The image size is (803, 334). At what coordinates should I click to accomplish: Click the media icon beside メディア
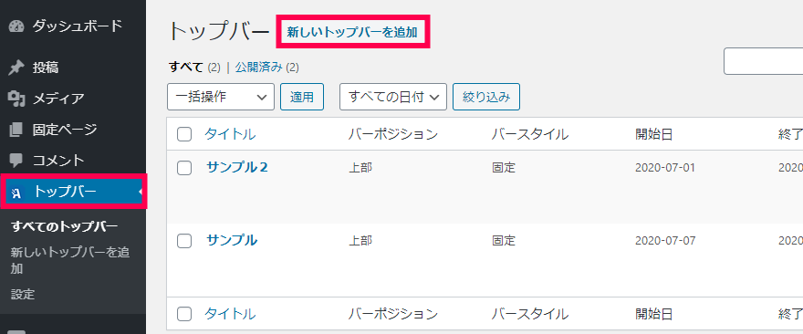click(x=16, y=98)
